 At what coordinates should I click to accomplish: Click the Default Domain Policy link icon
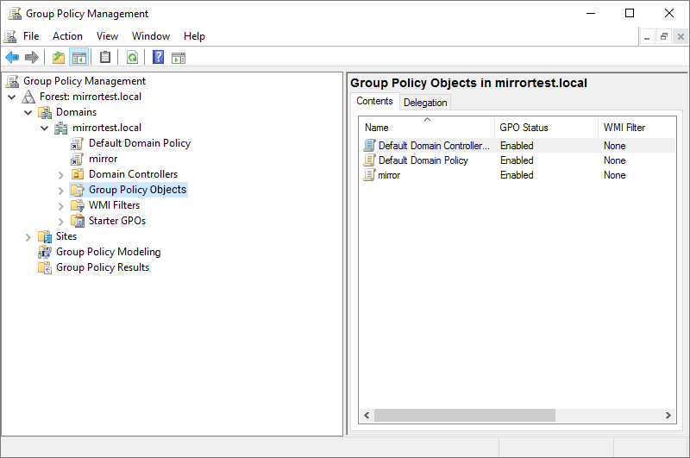[x=78, y=143]
